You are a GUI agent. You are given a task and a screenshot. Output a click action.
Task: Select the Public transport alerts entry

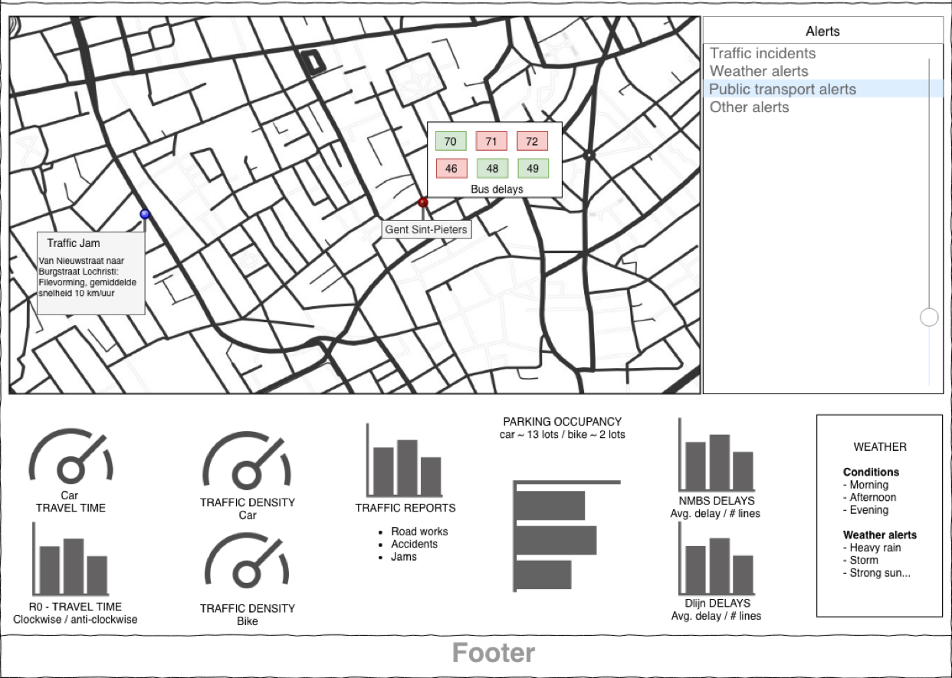pos(782,89)
